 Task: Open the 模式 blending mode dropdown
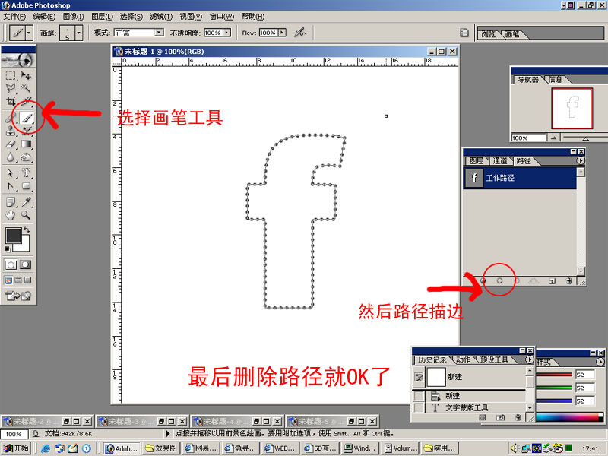[159, 33]
